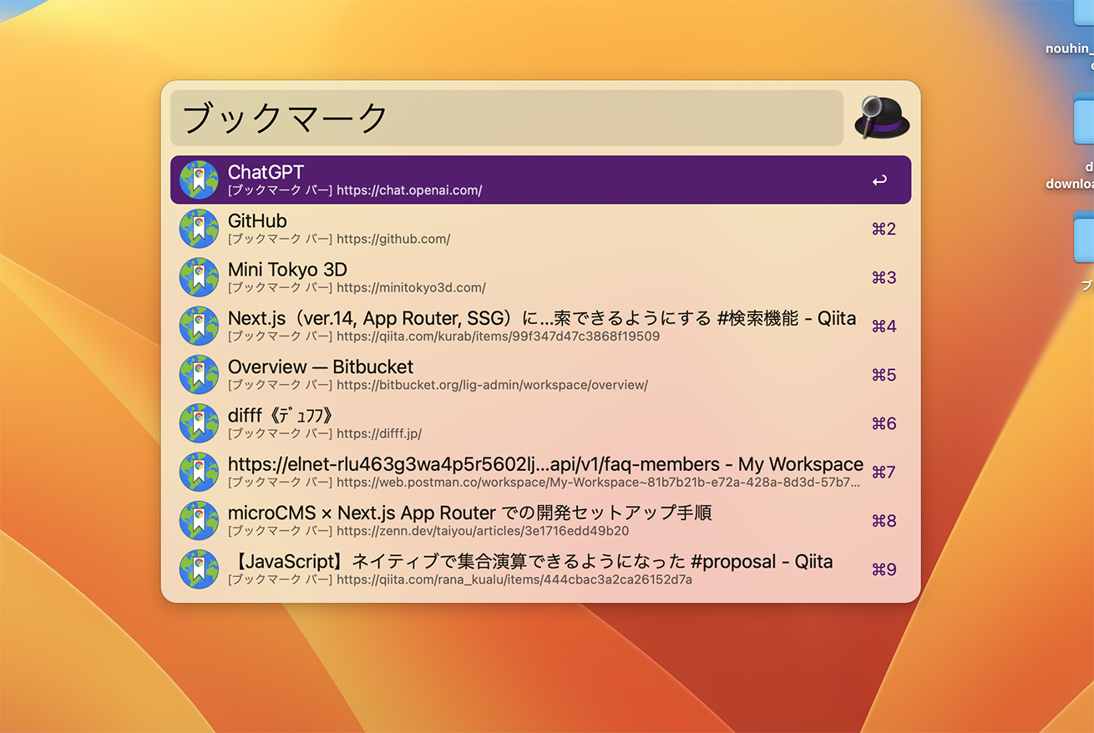This screenshot has height=733, width=1094.
Task: Click the bitbucket.org/lig-admin URL subtitle
Action: click(x=492, y=385)
